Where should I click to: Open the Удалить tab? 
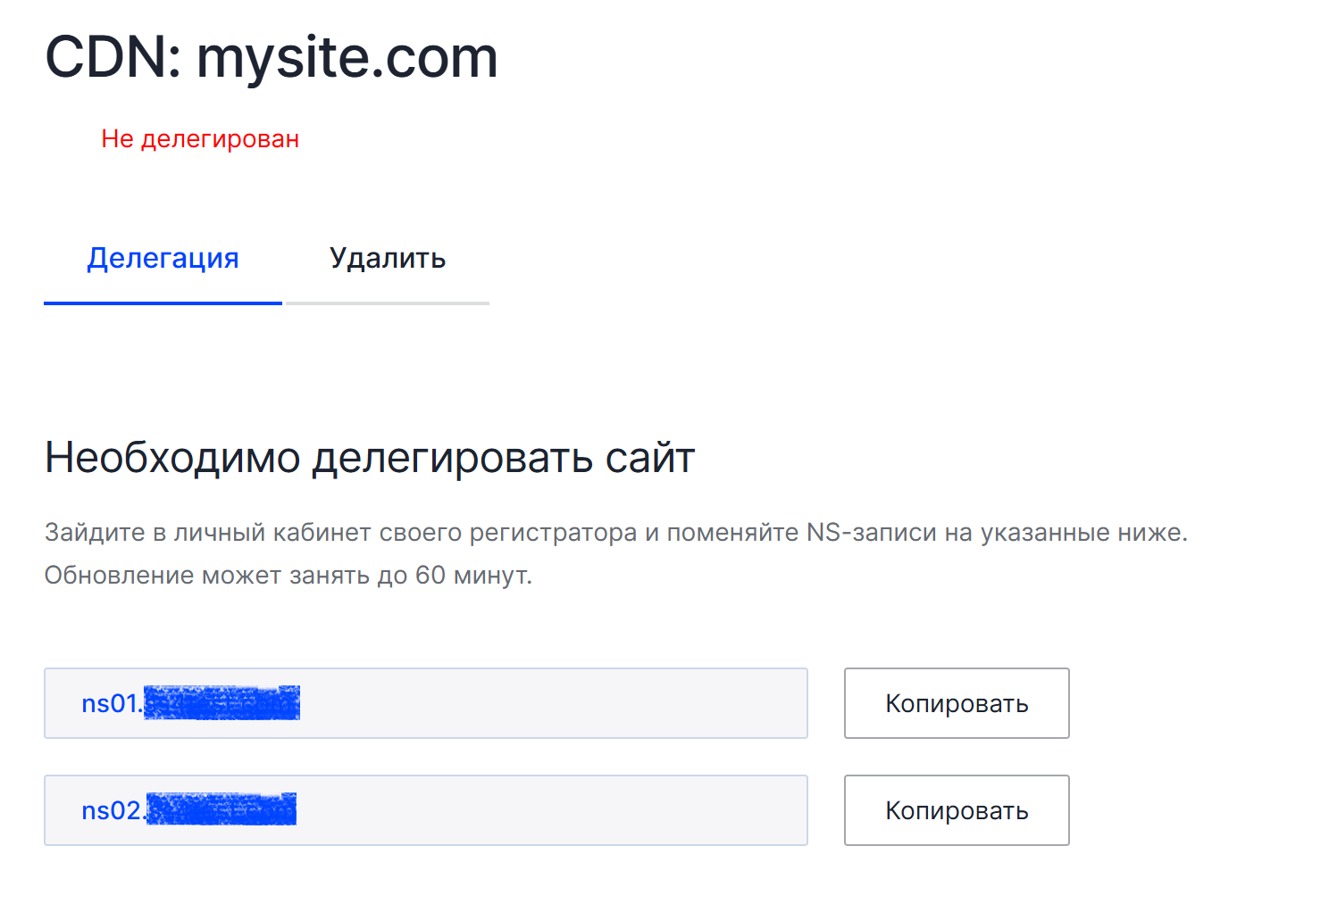pyautogui.click(x=387, y=258)
